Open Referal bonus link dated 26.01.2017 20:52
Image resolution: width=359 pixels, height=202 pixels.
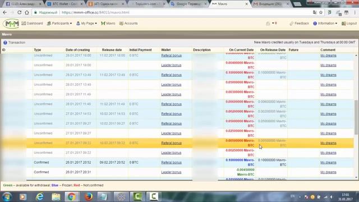171,162
